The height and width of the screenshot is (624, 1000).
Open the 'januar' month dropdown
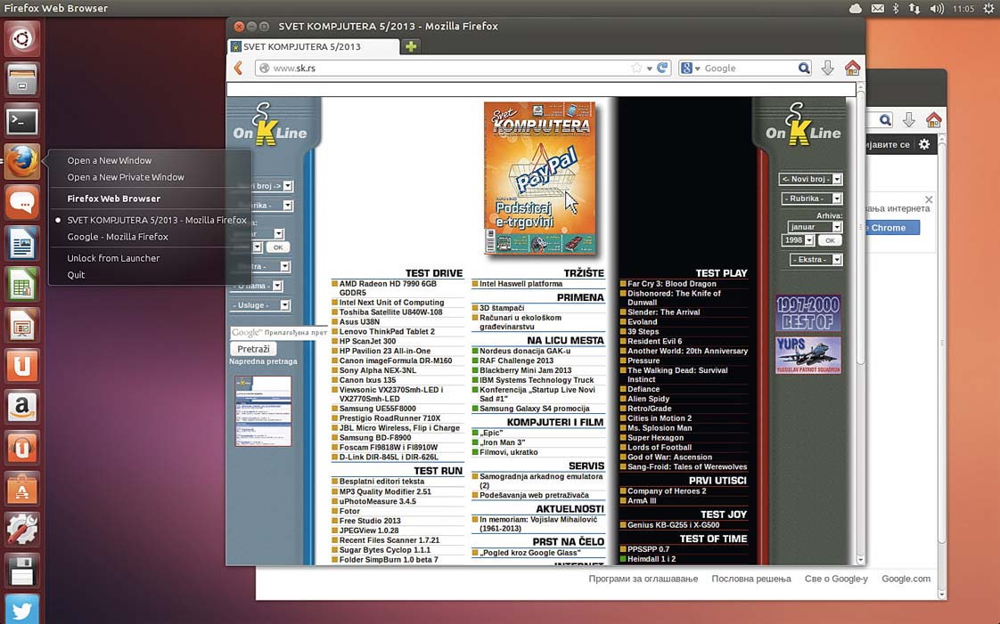(x=815, y=227)
